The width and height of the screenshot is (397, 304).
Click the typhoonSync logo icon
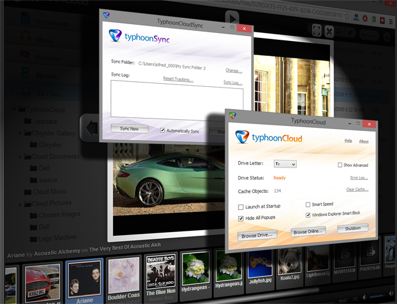coord(115,35)
